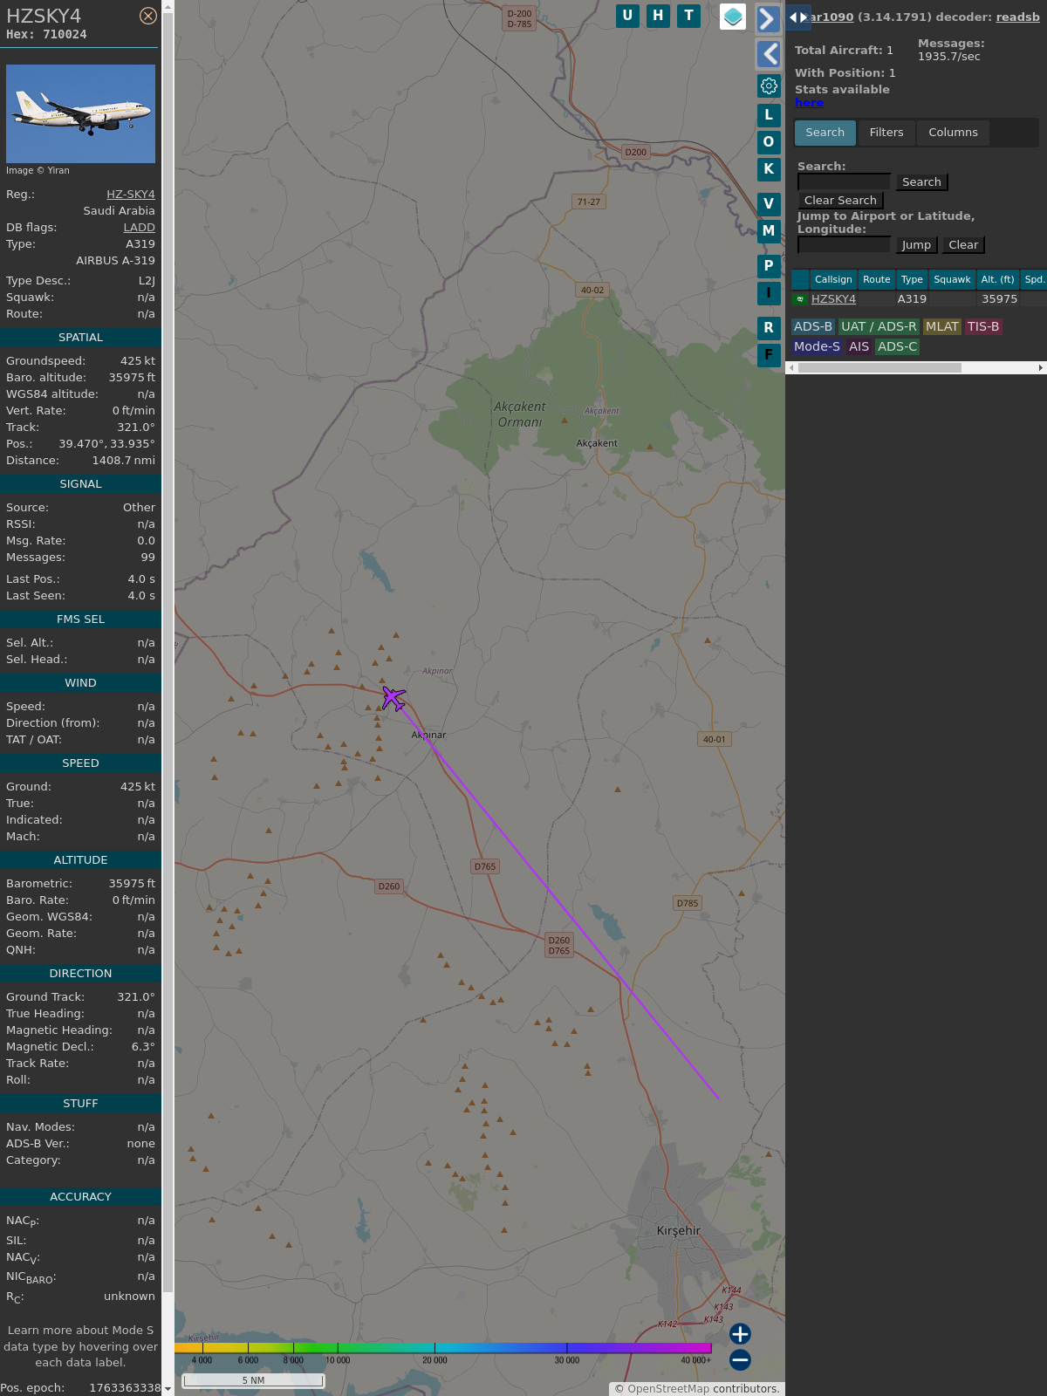Open the HZ-SKY4 registration link

pos(131,195)
